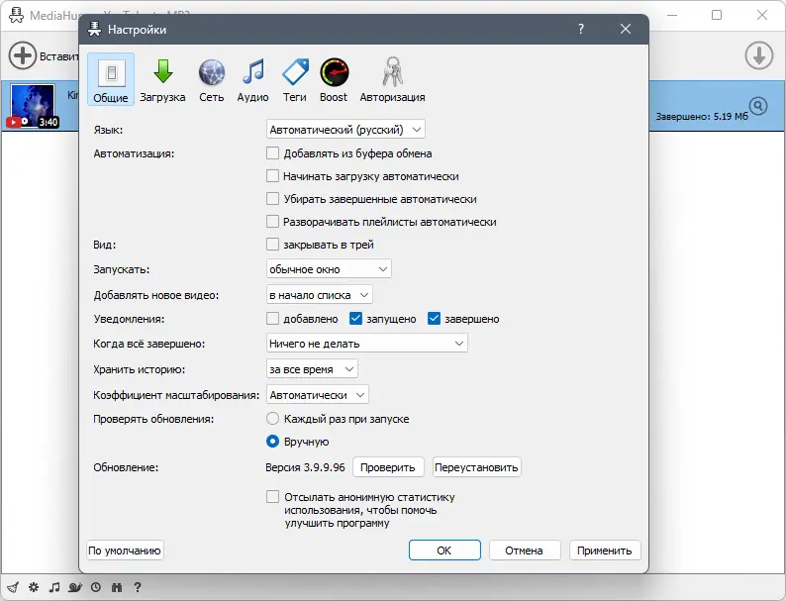Viewport: 786px width, 601px height.
Task: Click the snail speed-limit icon in status bar
Action: click(75, 587)
